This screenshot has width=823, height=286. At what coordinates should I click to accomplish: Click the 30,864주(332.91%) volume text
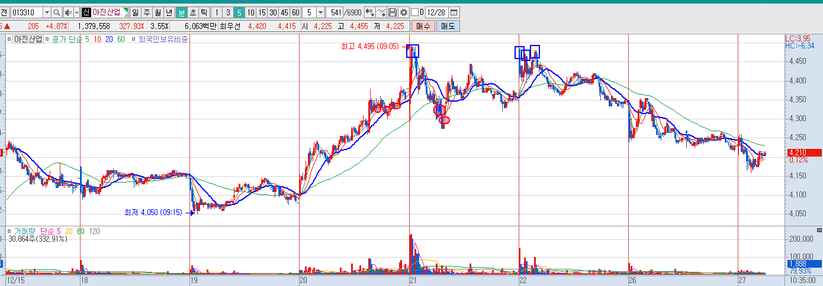point(37,239)
